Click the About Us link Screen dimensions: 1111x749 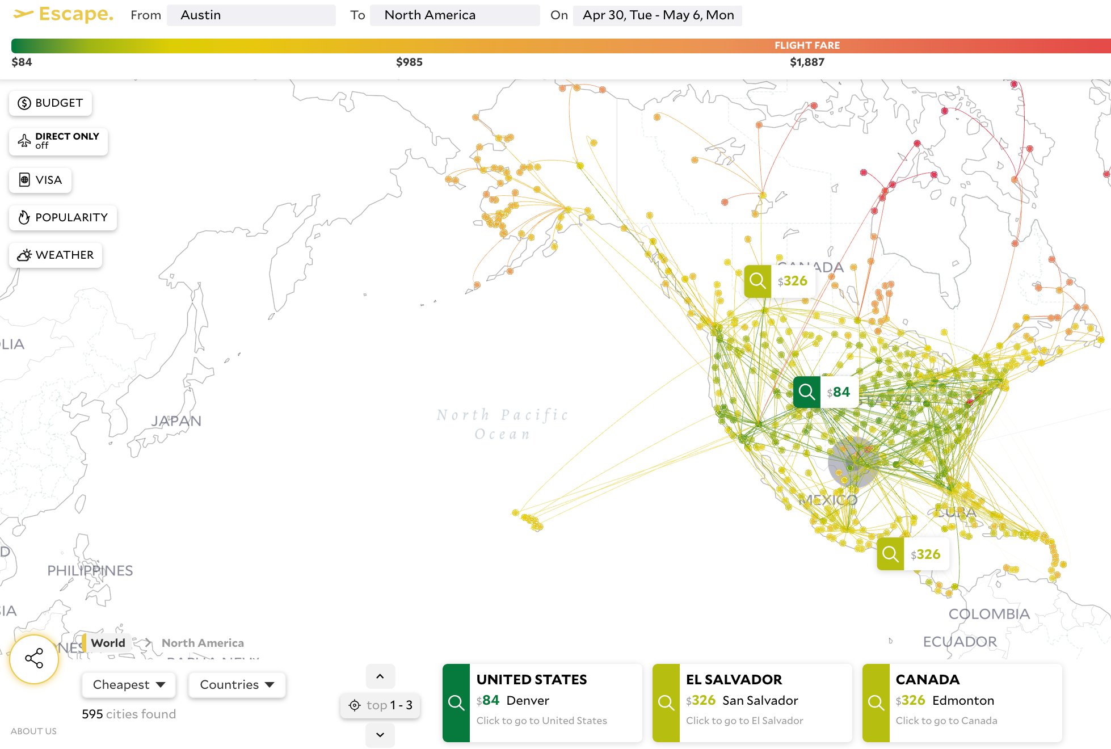(33, 731)
